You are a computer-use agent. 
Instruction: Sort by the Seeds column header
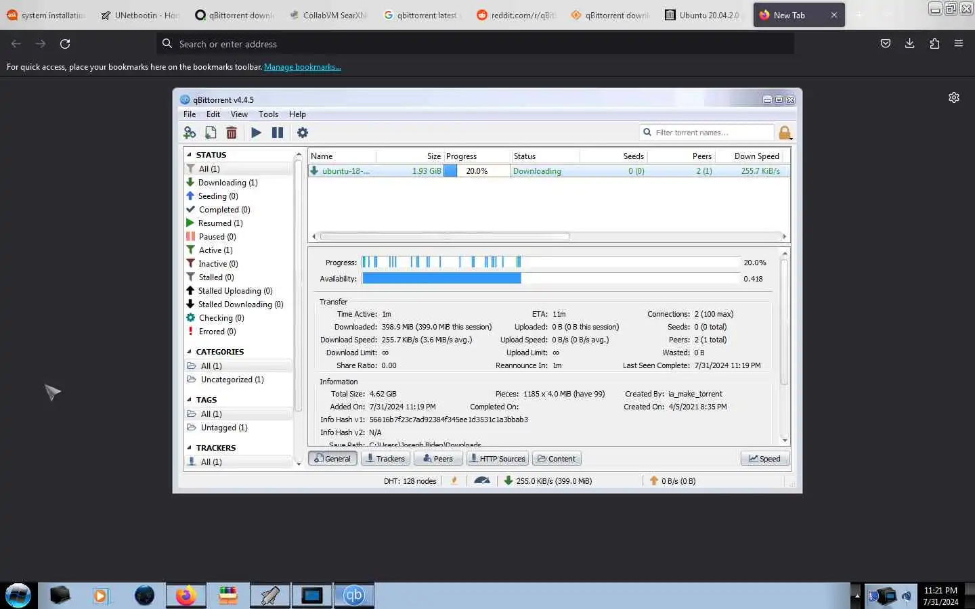(x=613, y=156)
